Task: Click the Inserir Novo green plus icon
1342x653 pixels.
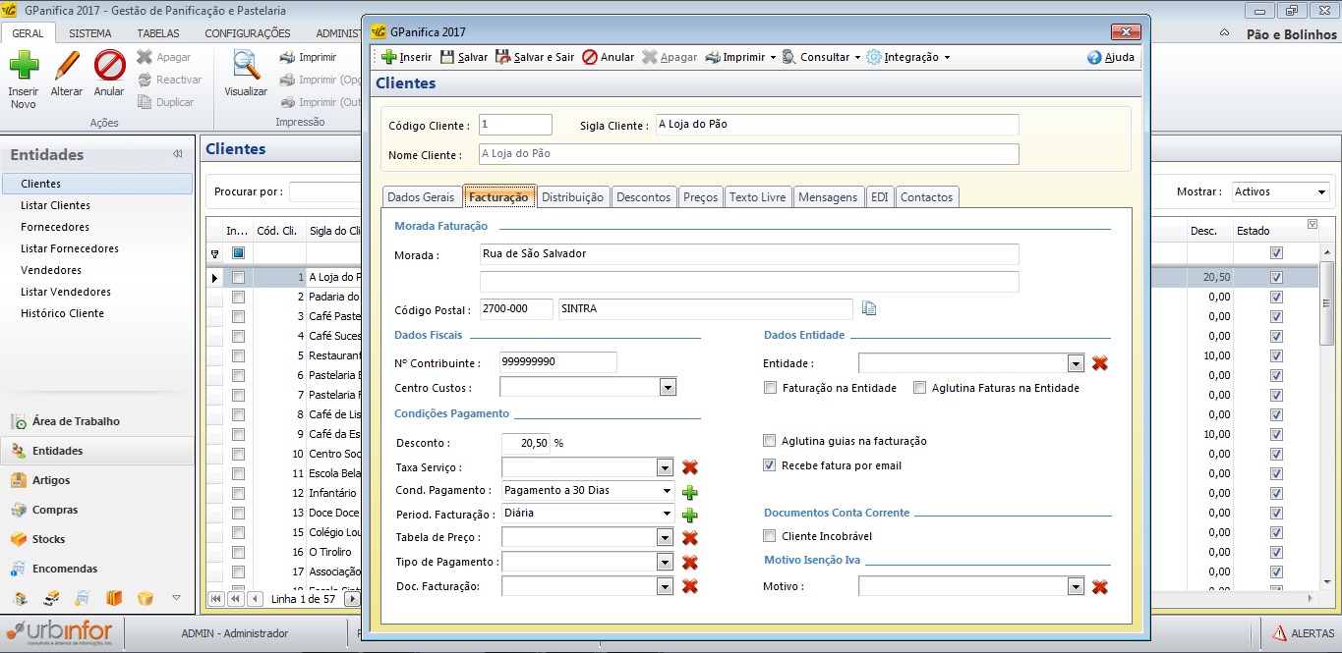Action: pos(24,66)
